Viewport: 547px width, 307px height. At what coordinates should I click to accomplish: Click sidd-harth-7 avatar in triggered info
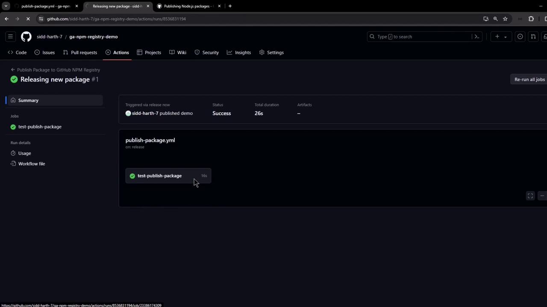[128, 113]
